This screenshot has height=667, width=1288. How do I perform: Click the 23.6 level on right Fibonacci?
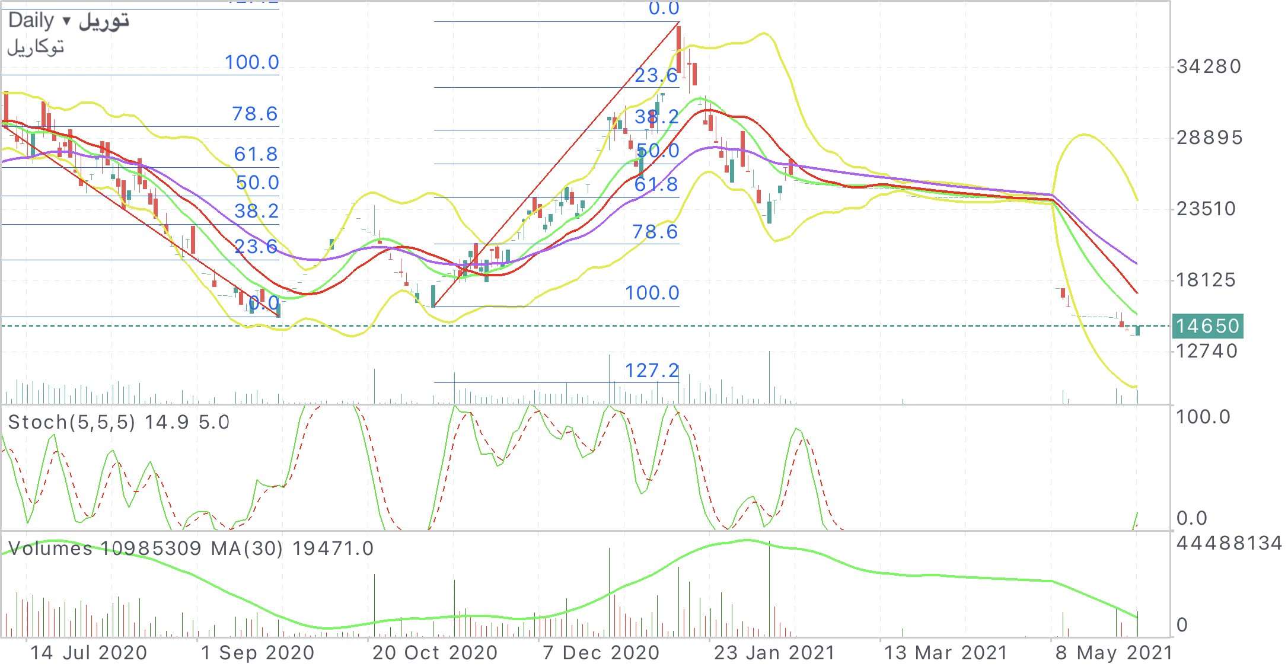pos(655,75)
